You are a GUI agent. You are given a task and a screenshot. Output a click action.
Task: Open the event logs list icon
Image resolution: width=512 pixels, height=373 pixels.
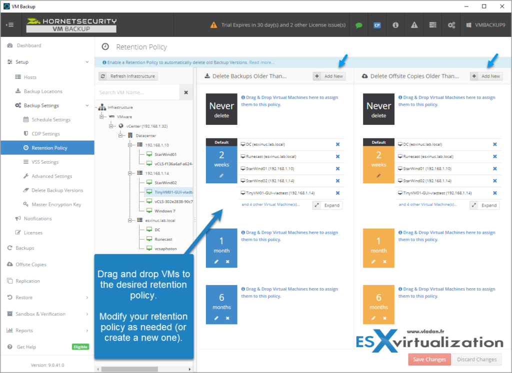(x=432, y=24)
